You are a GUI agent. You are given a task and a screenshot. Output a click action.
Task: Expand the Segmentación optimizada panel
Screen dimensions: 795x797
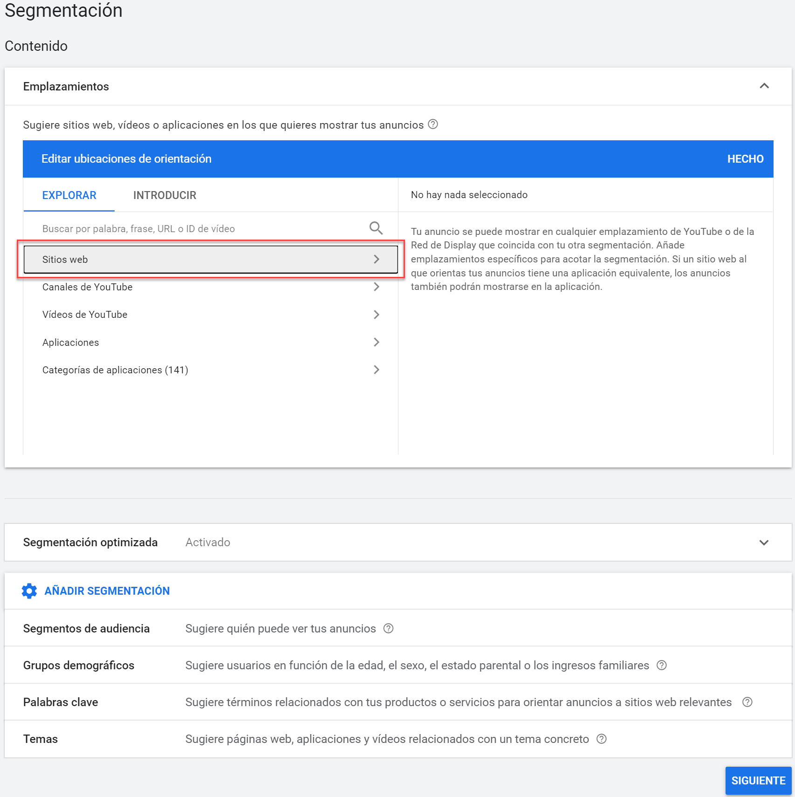point(764,543)
